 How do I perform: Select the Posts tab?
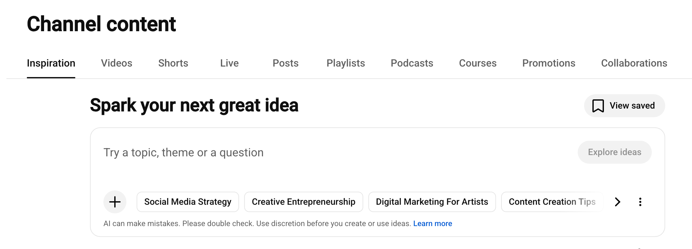[x=286, y=63]
